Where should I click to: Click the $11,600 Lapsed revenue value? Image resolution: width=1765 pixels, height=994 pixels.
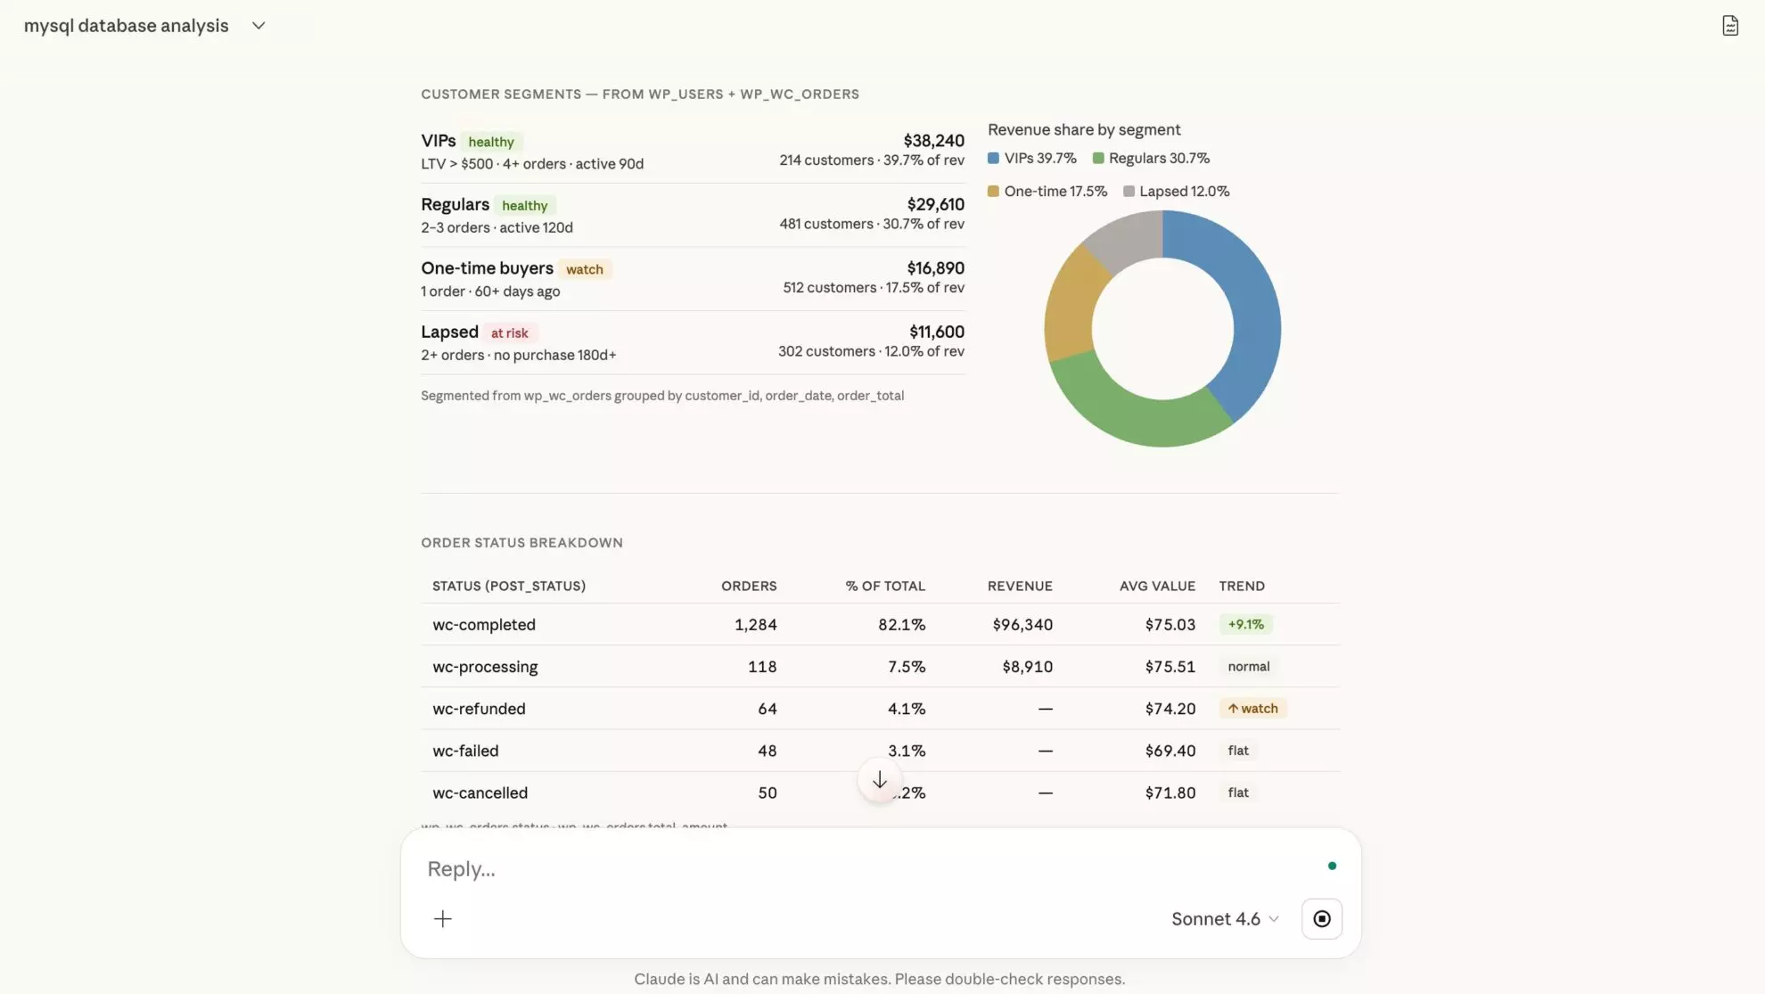[936, 333]
